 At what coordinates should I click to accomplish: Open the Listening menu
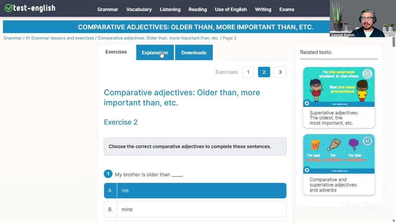tap(170, 9)
